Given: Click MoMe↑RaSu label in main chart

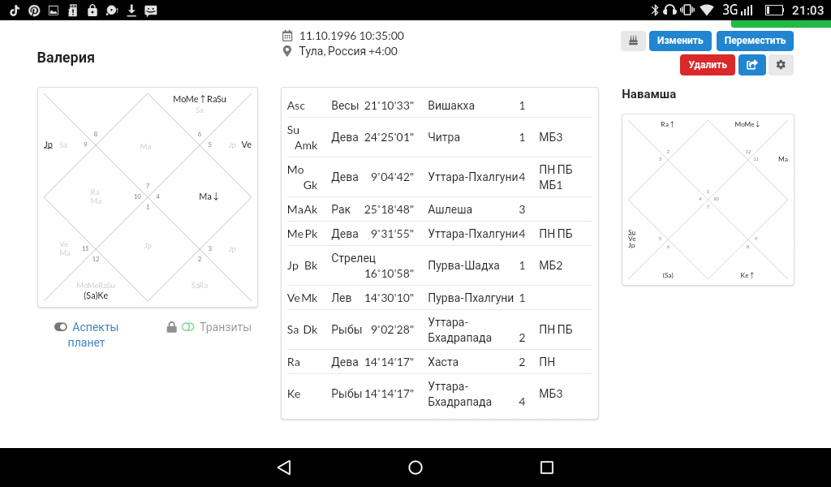Looking at the screenshot, I should pos(200,99).
